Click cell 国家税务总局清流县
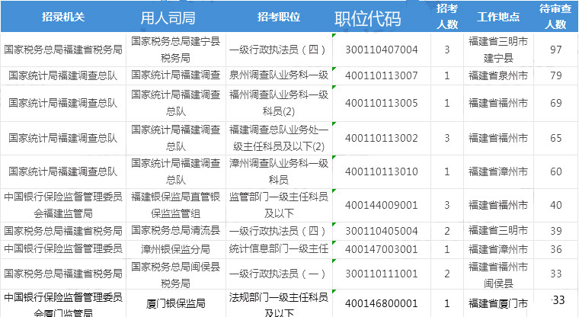 (x=176, y=231)
